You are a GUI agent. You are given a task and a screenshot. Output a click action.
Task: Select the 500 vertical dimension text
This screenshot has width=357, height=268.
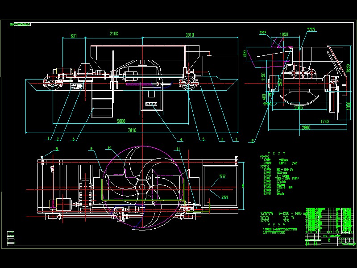(245, 54)
